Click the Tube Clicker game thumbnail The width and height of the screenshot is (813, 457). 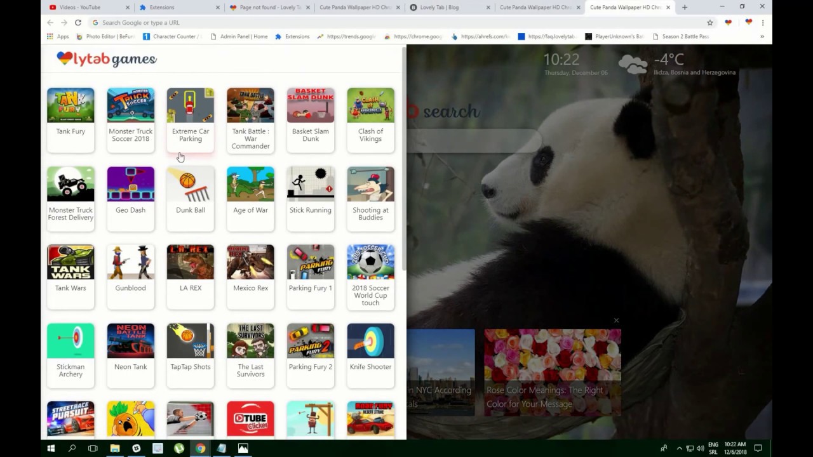250,418
